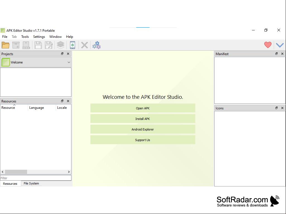
Task: Click the Optimize APK archive box icon
Action: [x=16, y=45]
